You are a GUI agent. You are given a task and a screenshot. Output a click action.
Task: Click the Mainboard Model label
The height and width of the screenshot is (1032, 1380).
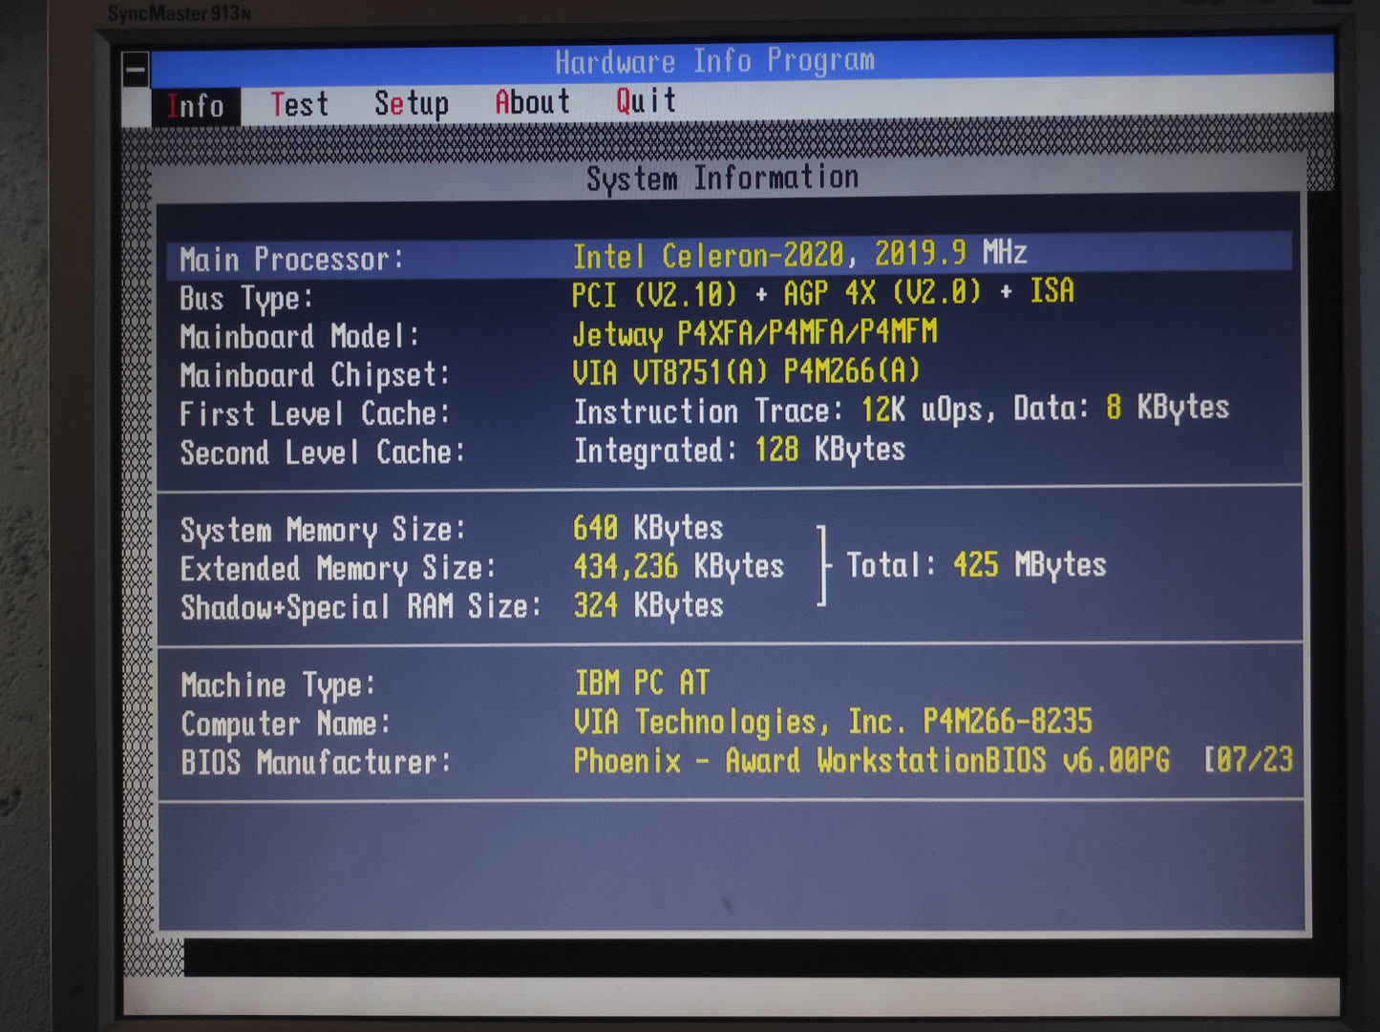(x=299, y=337)
